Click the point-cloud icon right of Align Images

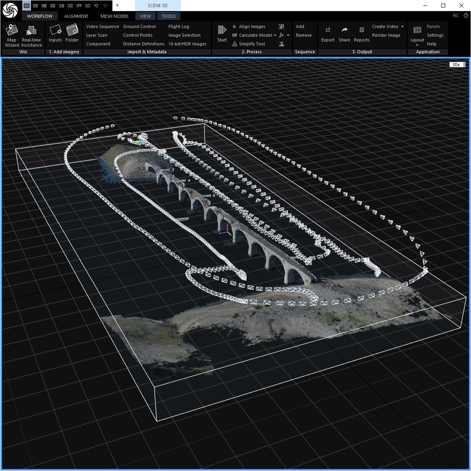[x=281, y=27]
